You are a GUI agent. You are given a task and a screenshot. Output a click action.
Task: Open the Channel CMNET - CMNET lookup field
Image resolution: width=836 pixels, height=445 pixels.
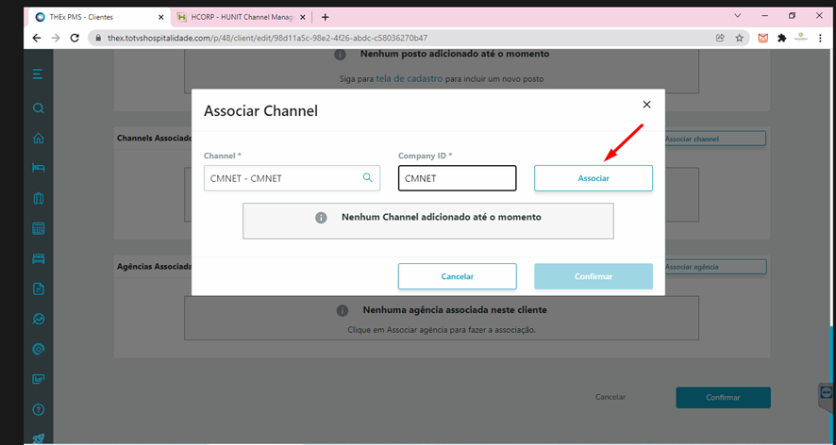pos(292,178)
